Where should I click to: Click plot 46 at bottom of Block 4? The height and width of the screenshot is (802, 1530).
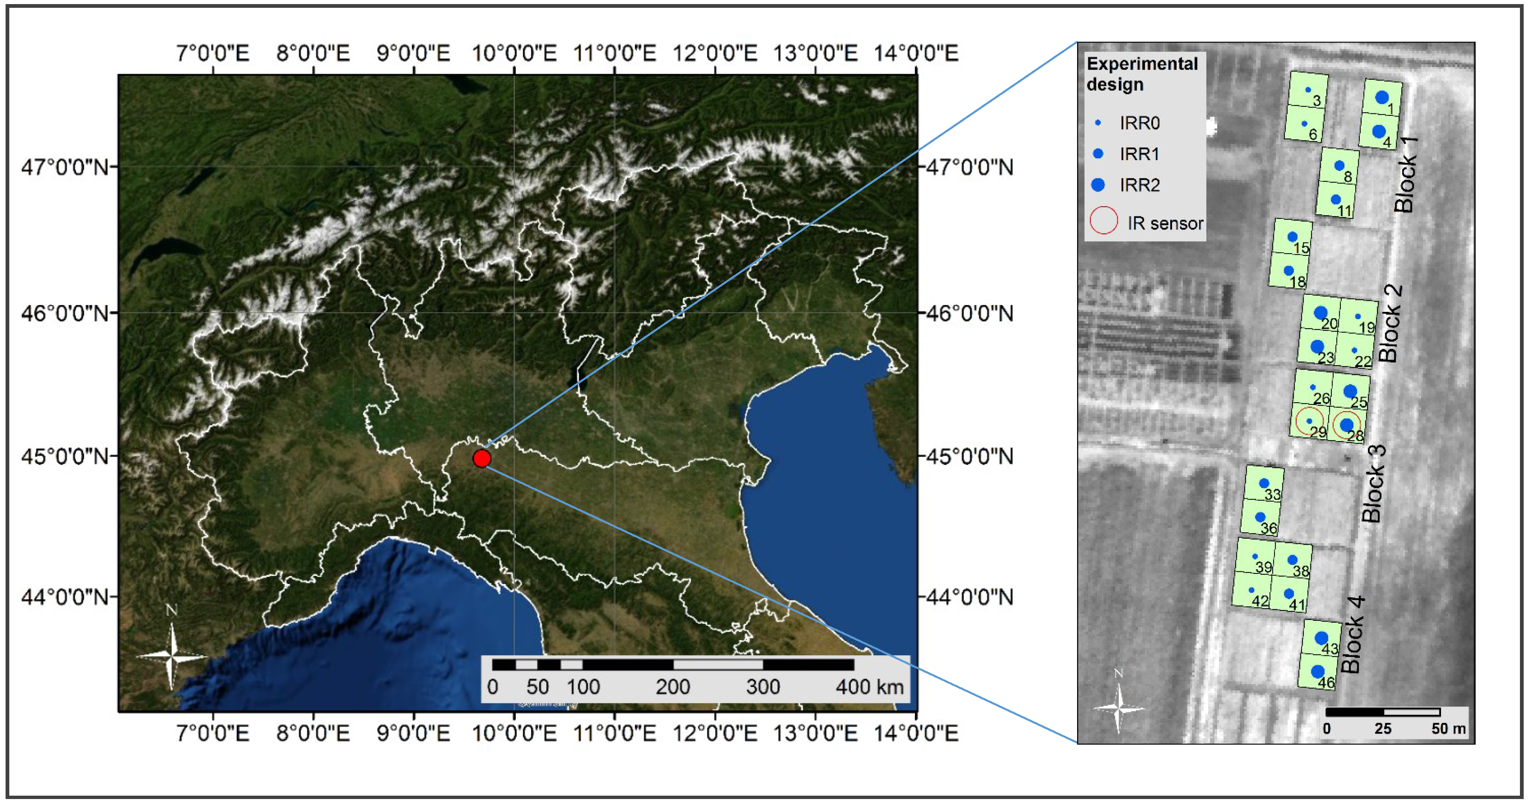coord(1318,672)
